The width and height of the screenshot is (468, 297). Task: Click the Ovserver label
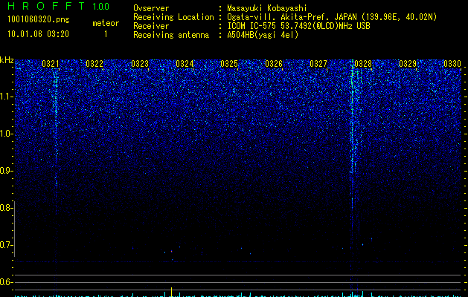pyautogui.click(x=151, y=8)
